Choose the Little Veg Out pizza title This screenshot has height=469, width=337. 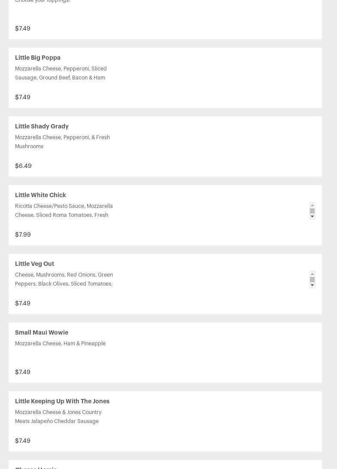[34, 264]
